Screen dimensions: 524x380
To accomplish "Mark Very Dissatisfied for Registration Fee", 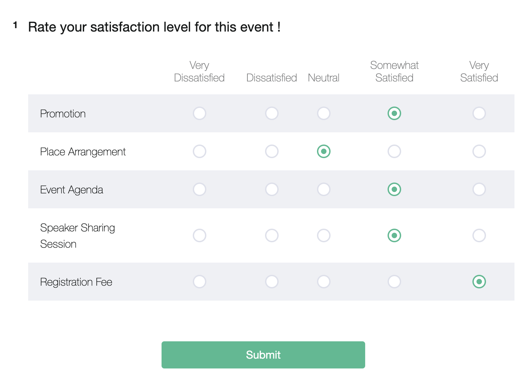I will click(200, 282).
